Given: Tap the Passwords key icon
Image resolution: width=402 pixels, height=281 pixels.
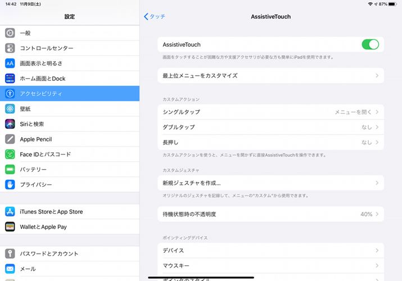Looking at the screenshot, I should (10, 253).
